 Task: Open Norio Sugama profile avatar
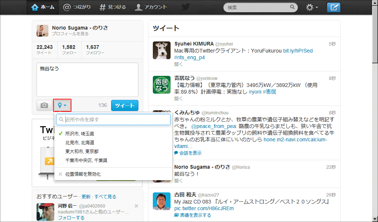click(x=42, y=31)
